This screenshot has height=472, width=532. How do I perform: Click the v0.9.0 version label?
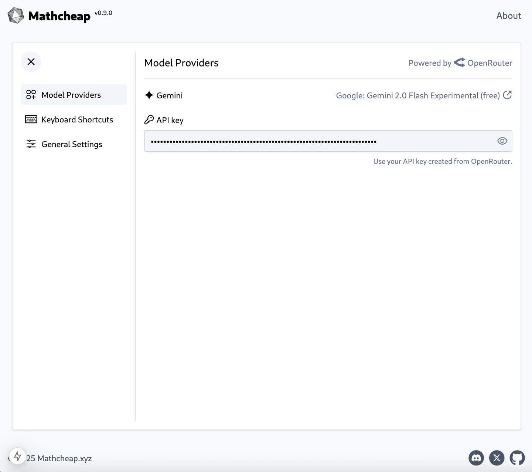coord(103,13)
